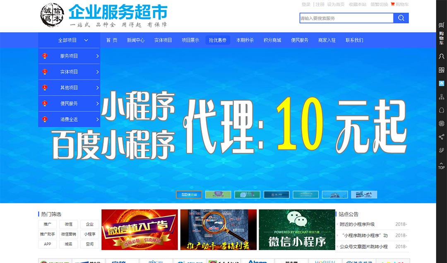Expand the 便民服务 sidebar category
This screenshot has width=447, height=263.
pos(69,104)
